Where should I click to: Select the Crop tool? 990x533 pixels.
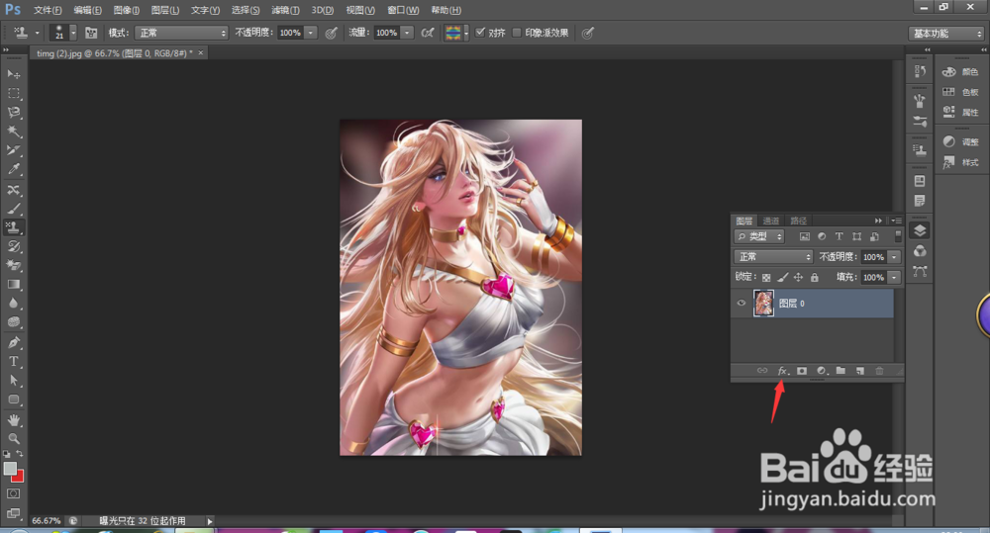13,150
